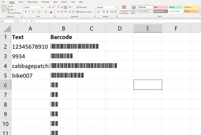
Task: Click inside the formula bar
Action: [118, 21]
